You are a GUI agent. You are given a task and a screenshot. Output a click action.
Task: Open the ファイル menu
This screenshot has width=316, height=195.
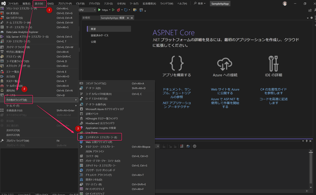click(x=13, y=4)
